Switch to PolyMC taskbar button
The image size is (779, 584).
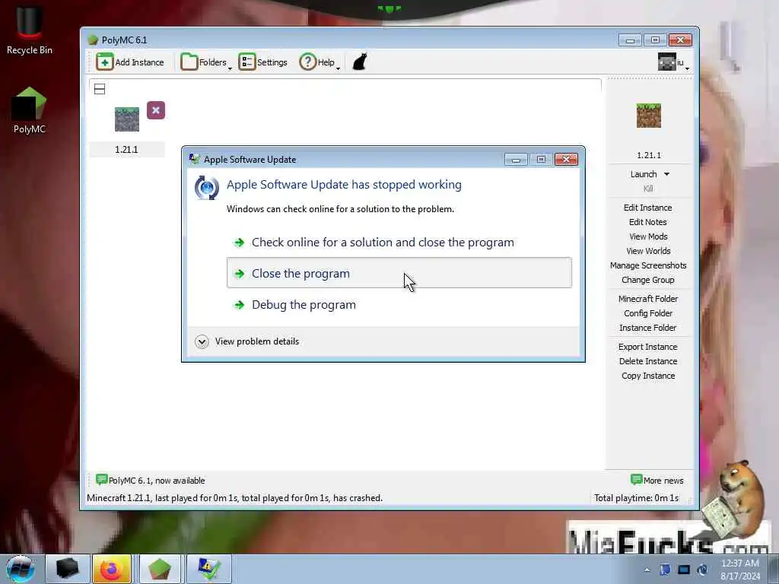159,569
